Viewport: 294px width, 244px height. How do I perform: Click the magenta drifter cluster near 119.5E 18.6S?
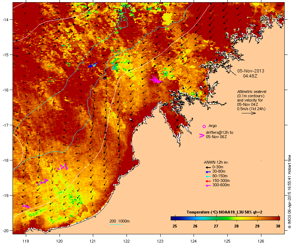pyautogui.click(x=42, y=182)
